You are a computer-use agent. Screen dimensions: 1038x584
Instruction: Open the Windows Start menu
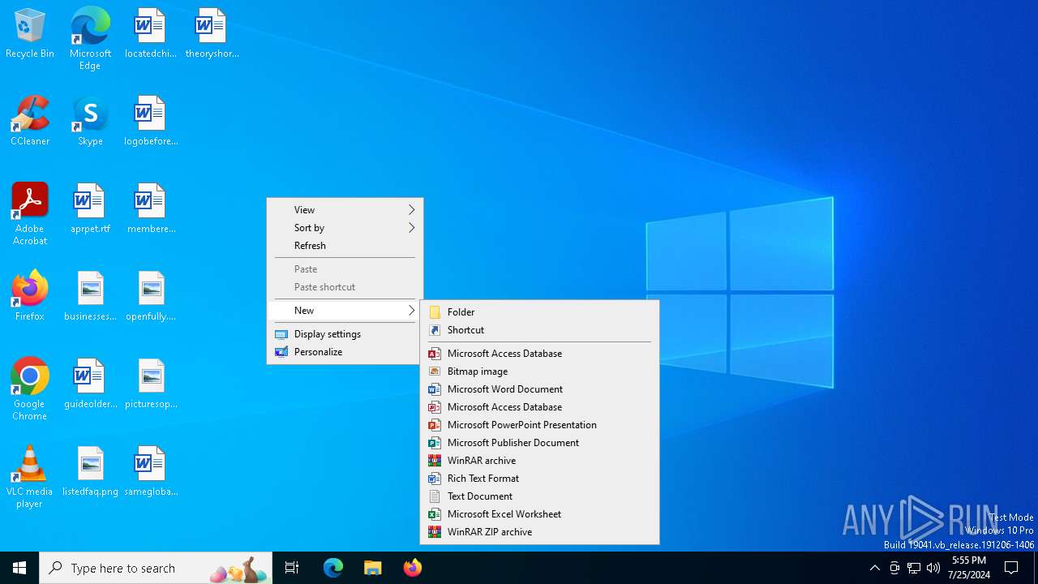click(x=19, y=568)
